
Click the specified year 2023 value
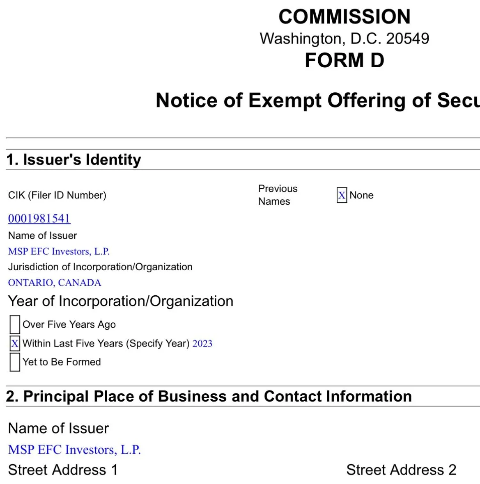click(202, 343)
